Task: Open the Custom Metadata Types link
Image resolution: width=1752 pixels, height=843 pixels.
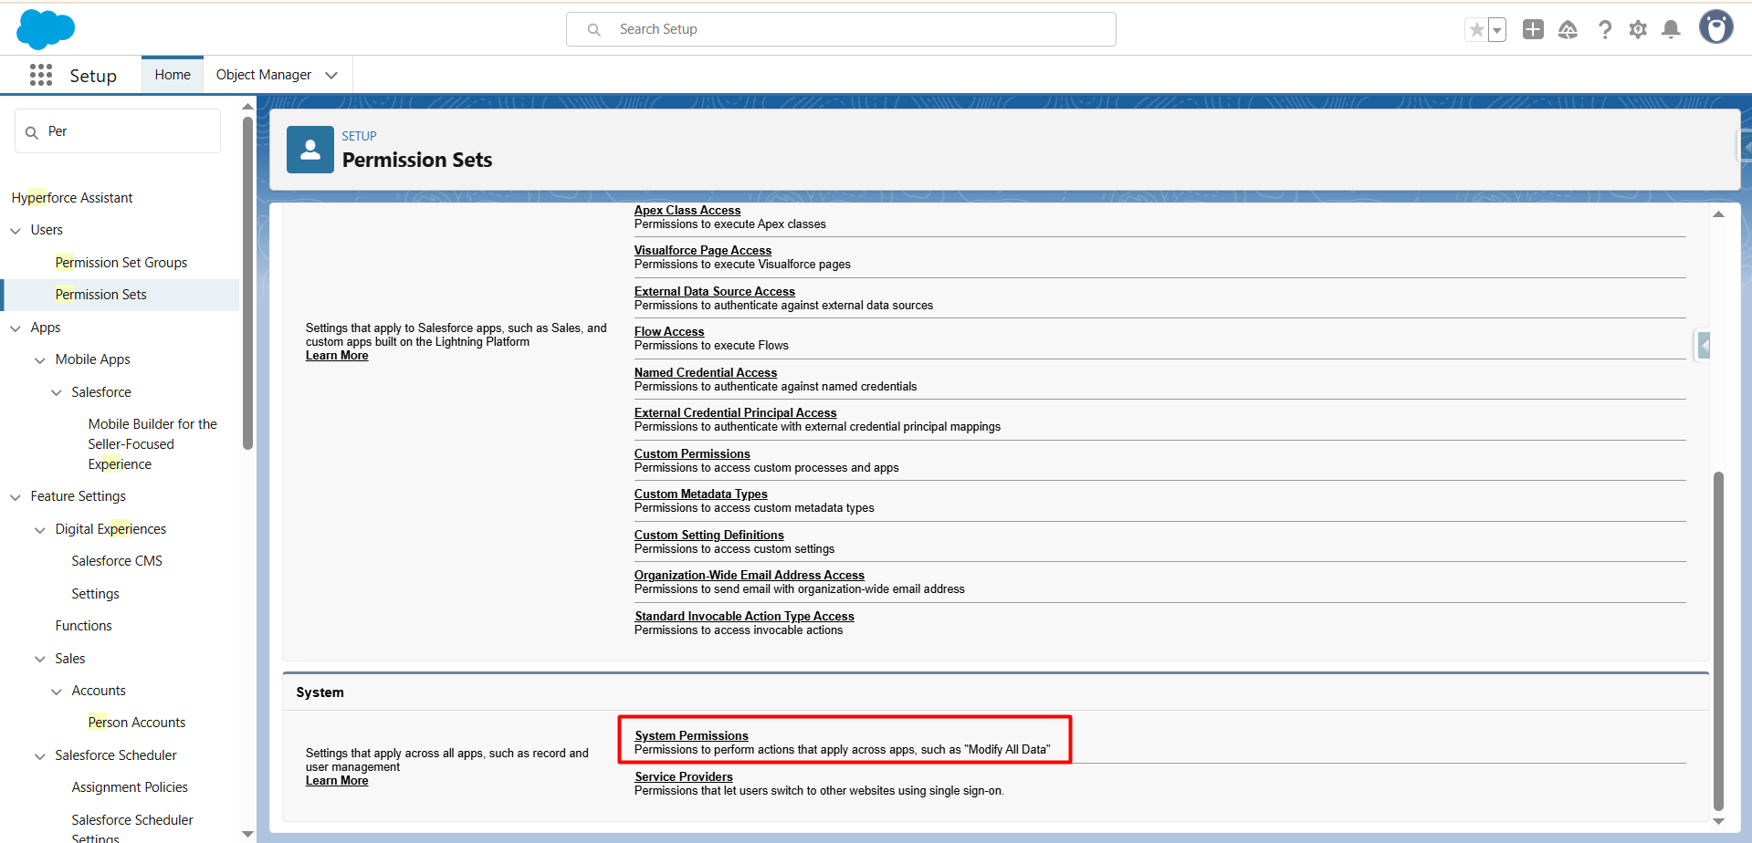Action: 701,494
